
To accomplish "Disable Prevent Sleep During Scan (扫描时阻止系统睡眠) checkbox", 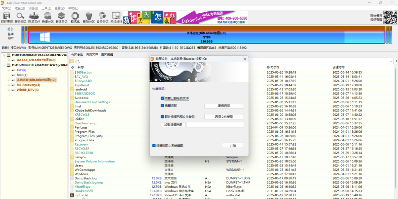I will pos(154,146).
